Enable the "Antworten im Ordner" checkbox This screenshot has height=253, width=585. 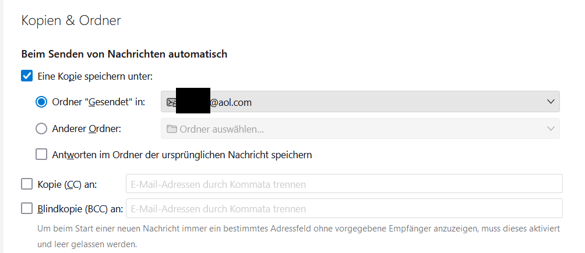[41, 155]
